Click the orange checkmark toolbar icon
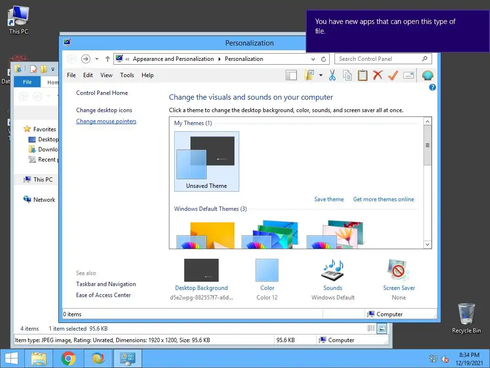 tap(393, 75)
